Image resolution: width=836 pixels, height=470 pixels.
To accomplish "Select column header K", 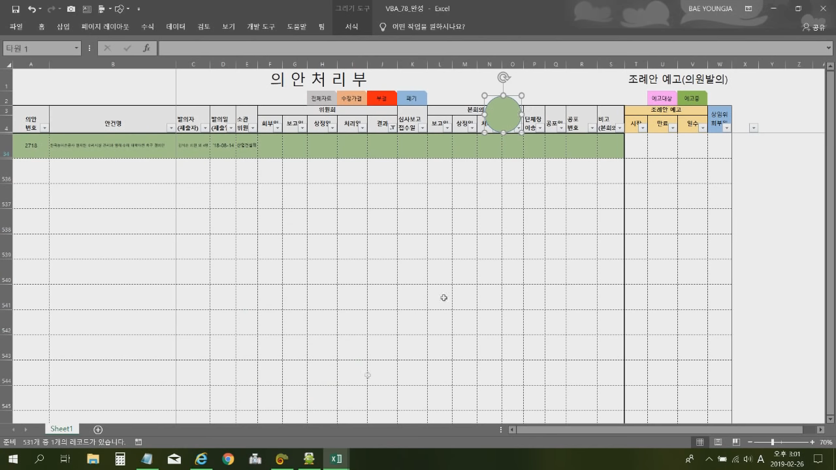I will pos(412,65).
